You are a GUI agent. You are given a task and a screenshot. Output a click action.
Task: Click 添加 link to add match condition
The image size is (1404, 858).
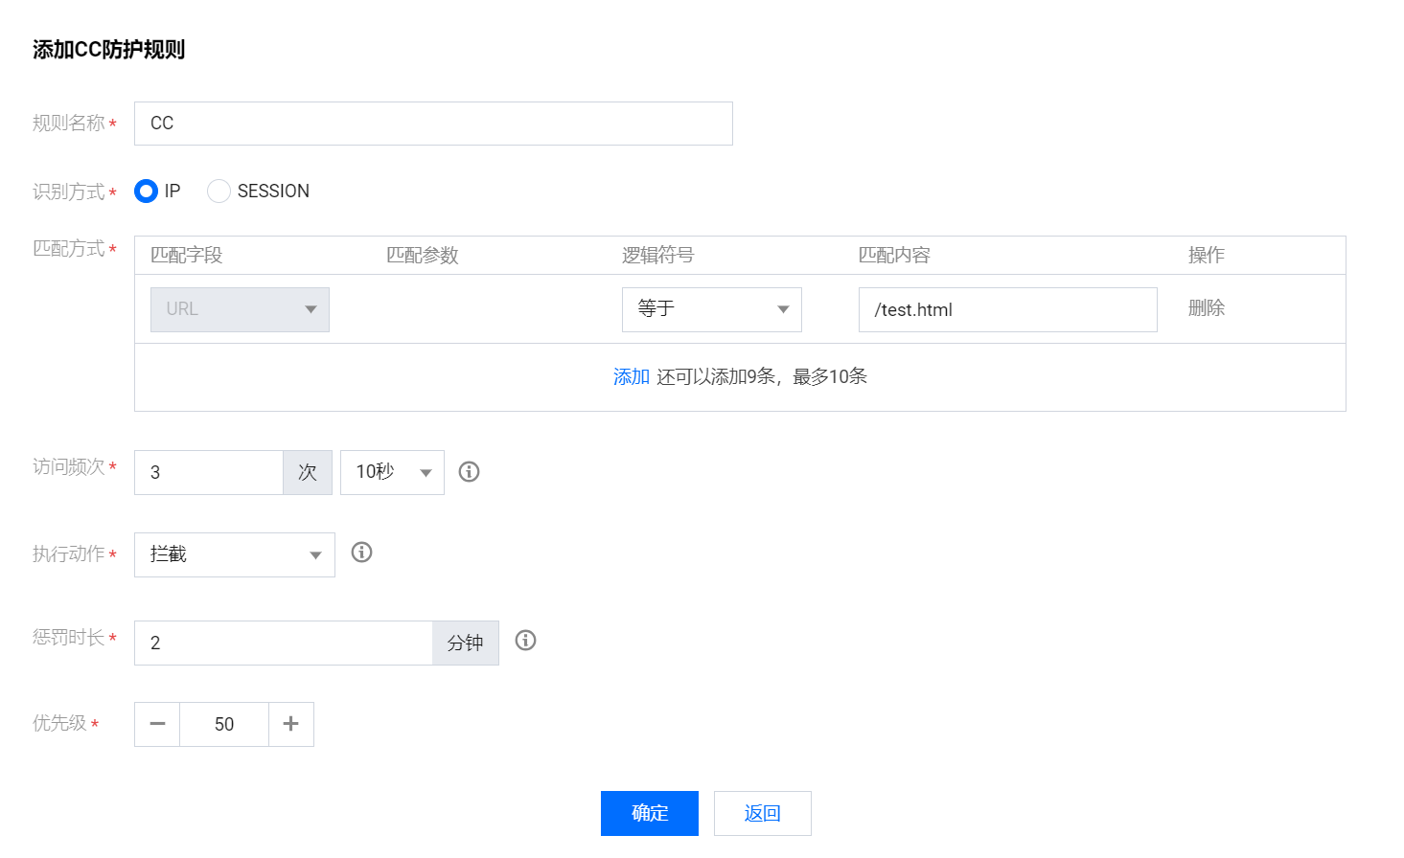coord(631,376)
